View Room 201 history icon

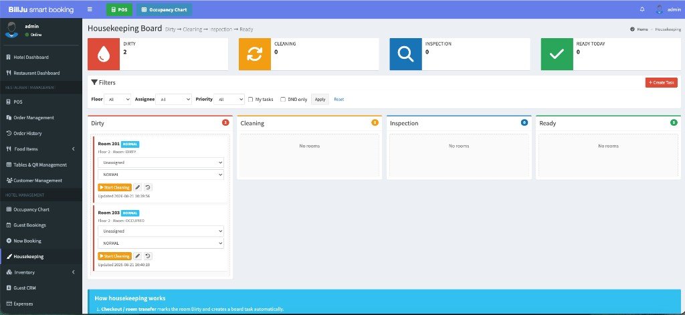click(148, 187)
